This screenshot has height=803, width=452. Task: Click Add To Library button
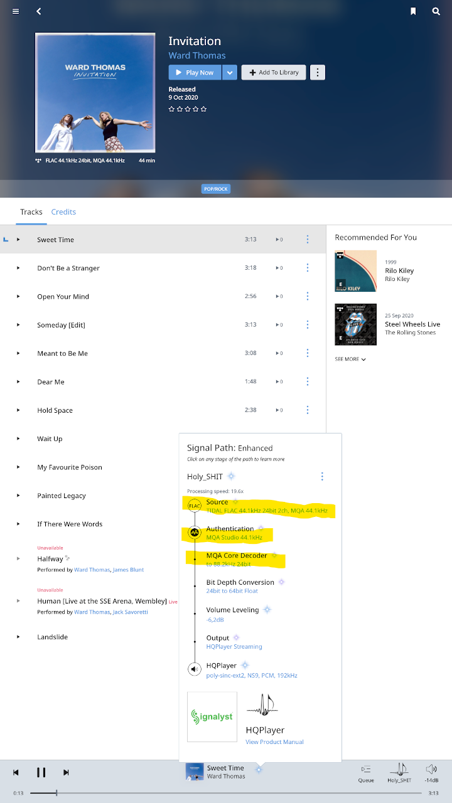274,73
